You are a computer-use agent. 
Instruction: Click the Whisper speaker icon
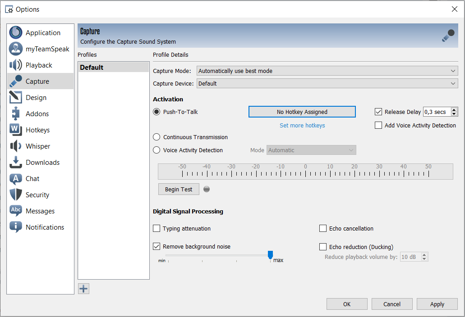(16, 146)
